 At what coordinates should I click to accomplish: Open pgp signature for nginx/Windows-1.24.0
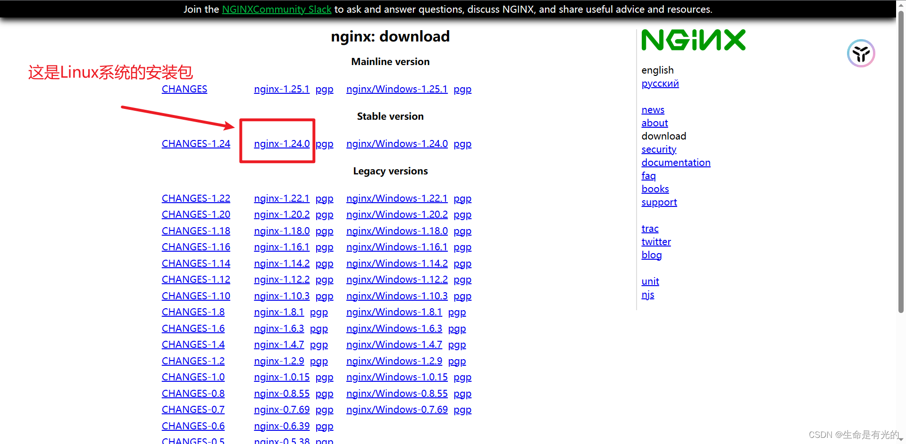point(462,144)
